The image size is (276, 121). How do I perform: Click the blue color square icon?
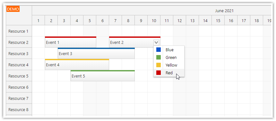point(159,50)
